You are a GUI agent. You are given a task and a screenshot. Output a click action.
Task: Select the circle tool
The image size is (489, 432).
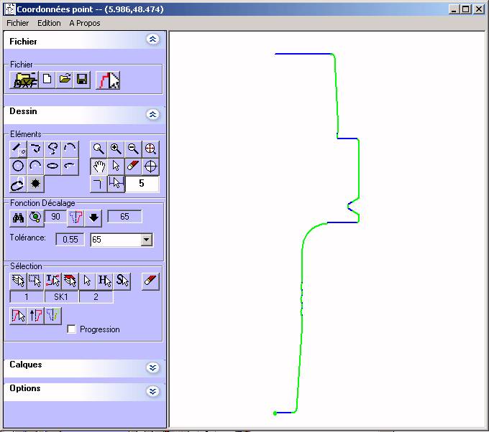click(18, 166)
